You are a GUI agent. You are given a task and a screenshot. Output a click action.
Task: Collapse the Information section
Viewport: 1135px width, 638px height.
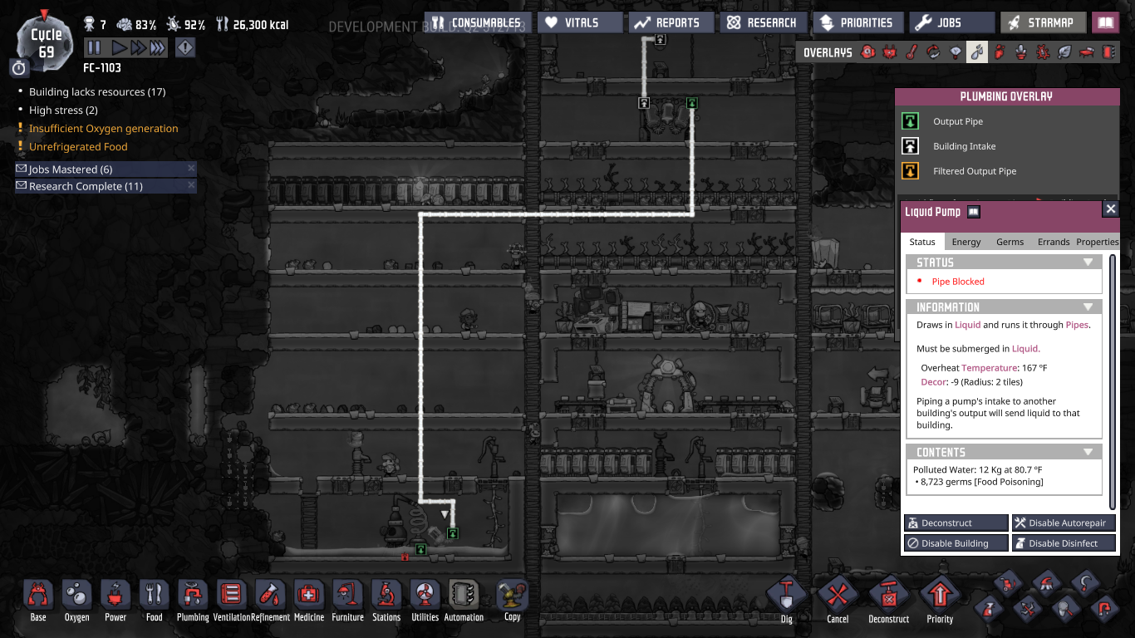point(1005,307)
